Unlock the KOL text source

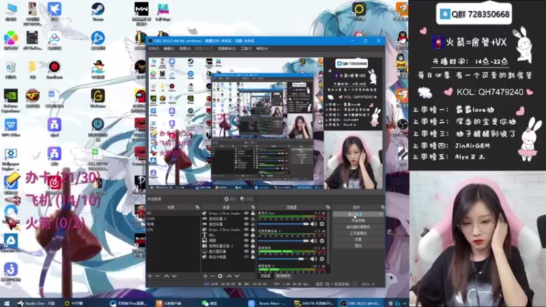[253, 235]
